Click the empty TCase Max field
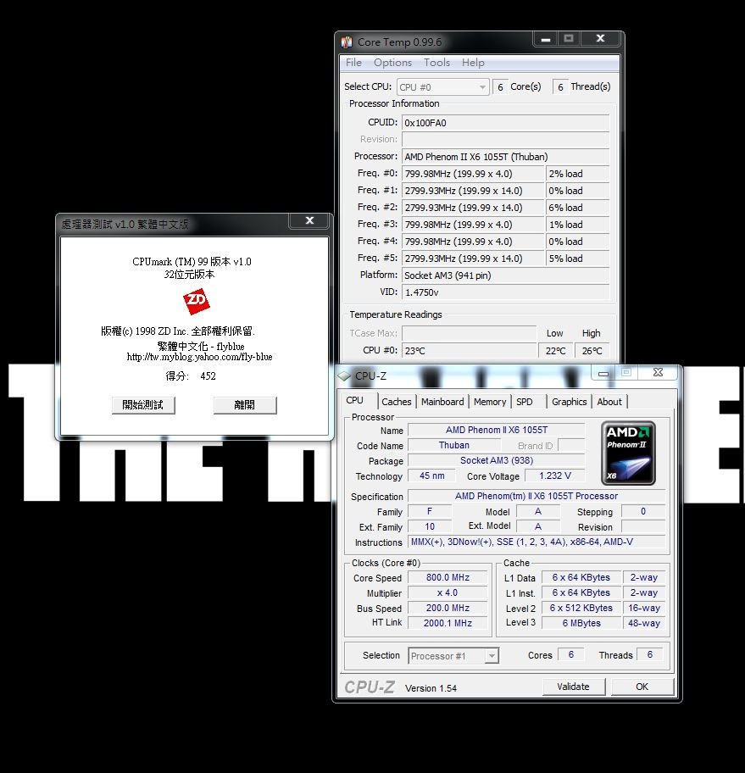 pos(469,333)
